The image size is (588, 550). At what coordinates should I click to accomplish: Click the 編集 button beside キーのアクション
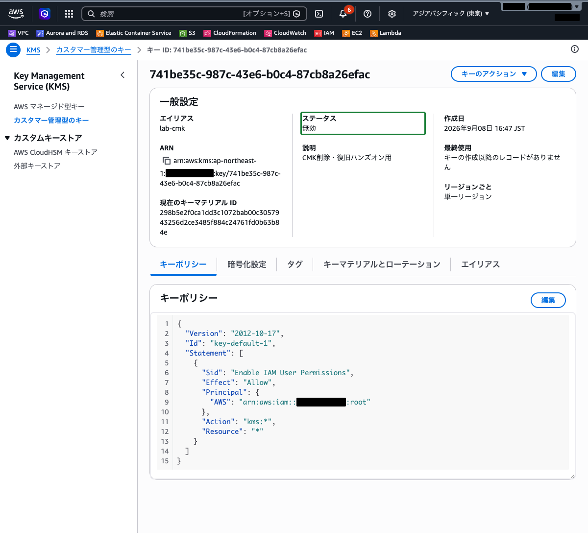[559, 74]
